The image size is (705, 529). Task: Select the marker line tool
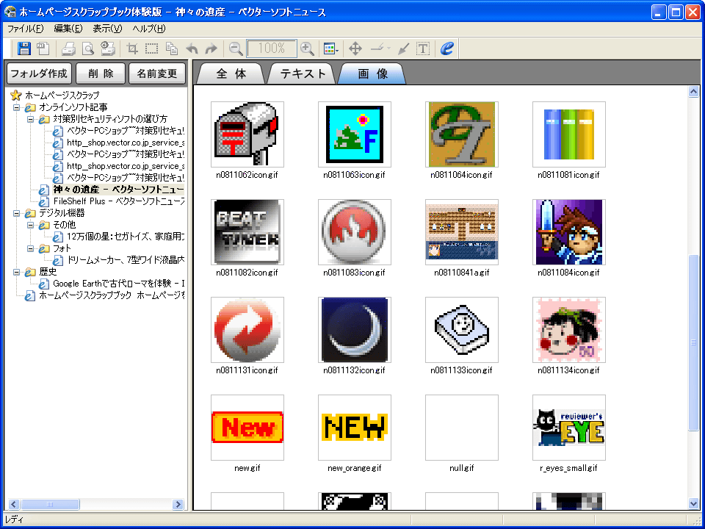click(377, 48)
